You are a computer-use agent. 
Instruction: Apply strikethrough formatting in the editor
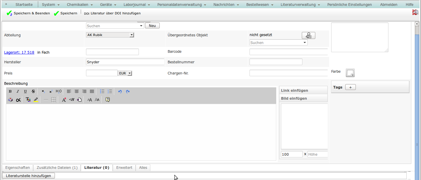tap(33, 91)
